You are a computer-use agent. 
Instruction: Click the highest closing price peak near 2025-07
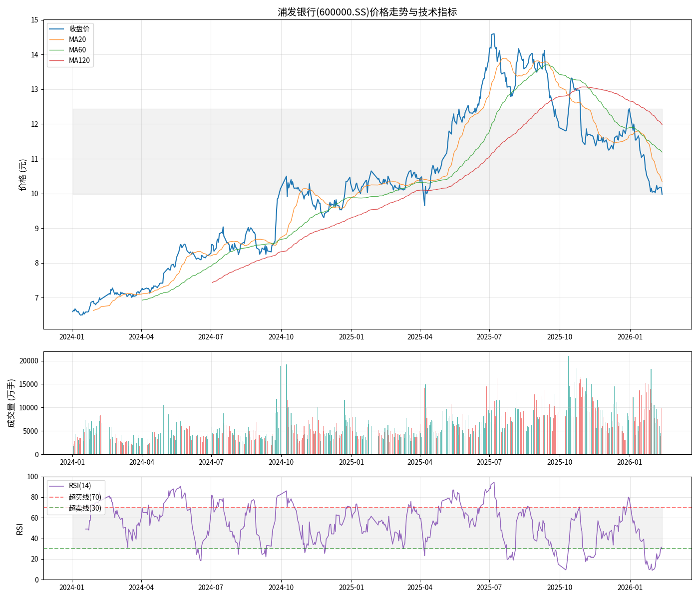493,34
